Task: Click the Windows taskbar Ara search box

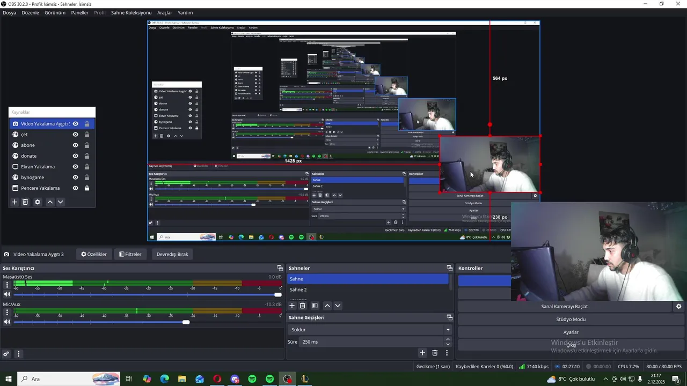Action: coord(69,379)
